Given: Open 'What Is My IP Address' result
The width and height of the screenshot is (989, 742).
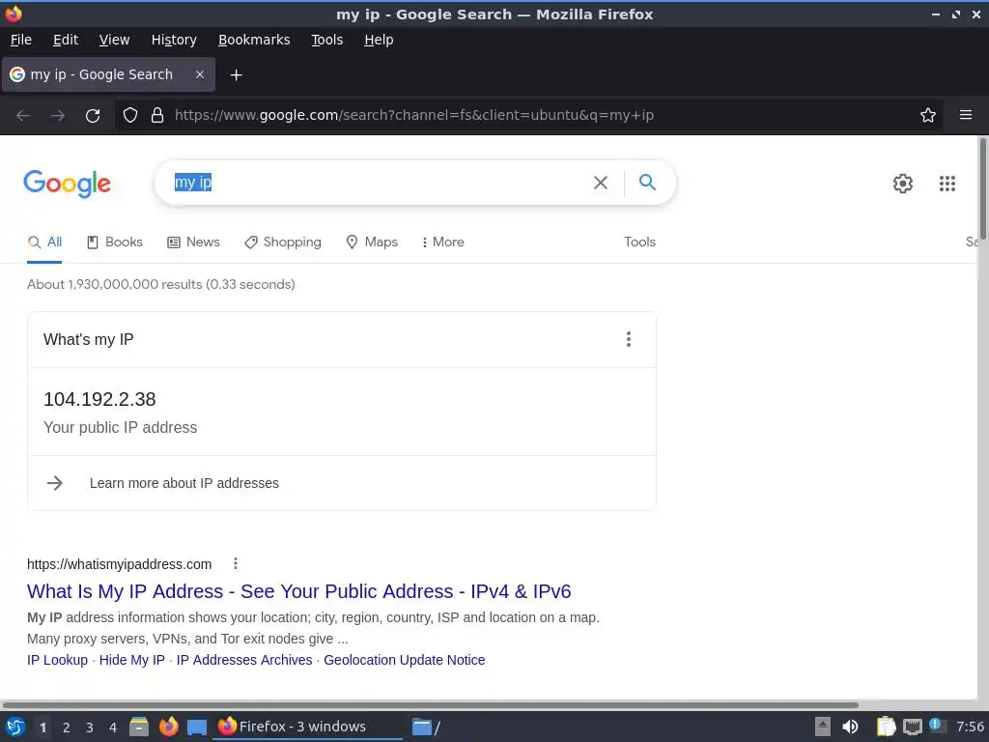Looking at the screenshot, I should (299, 591).
